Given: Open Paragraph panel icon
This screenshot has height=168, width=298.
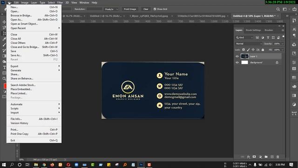Looking at the screenshot, I should click(294, 35).
